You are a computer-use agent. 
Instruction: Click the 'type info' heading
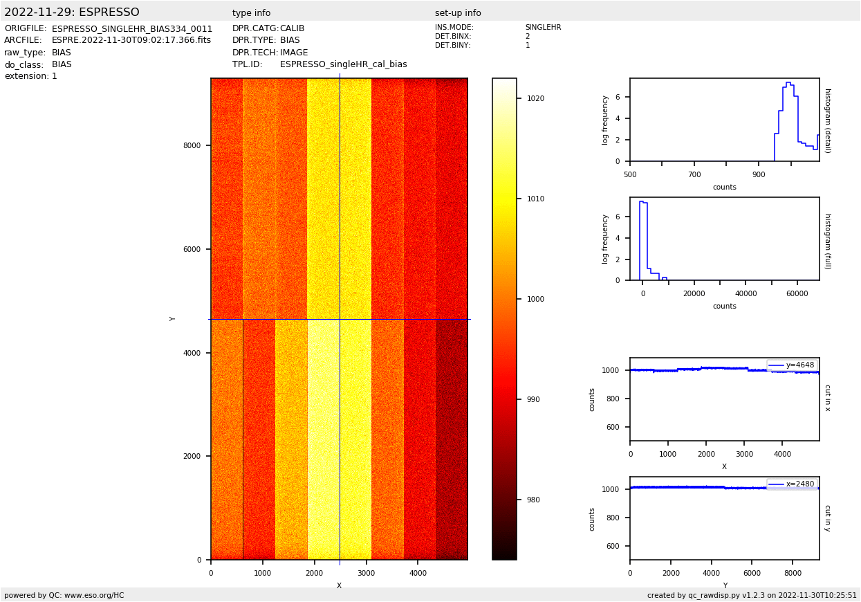[x=251, y=13]
